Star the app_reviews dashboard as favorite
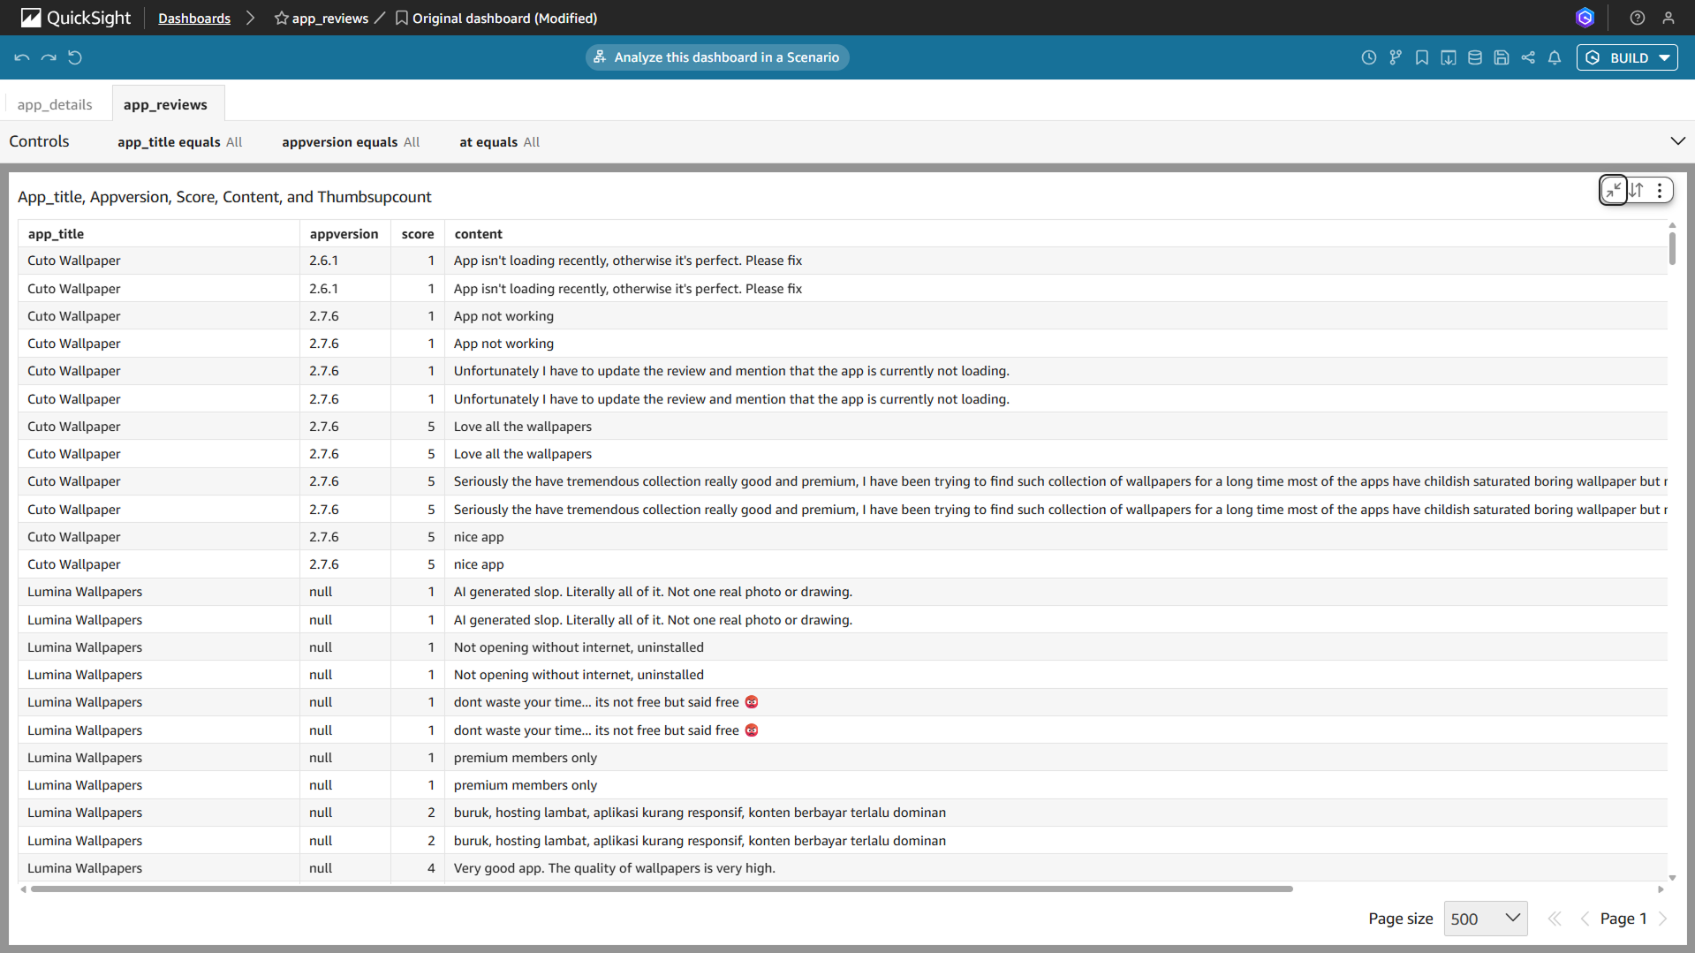 pos(281,18)
